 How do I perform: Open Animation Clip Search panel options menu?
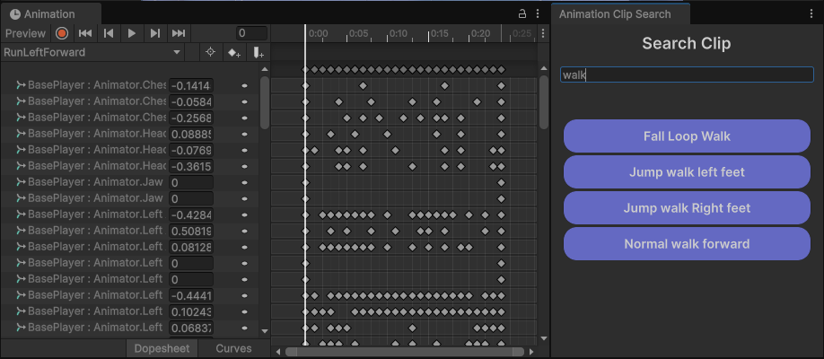[x=812, y=14]
